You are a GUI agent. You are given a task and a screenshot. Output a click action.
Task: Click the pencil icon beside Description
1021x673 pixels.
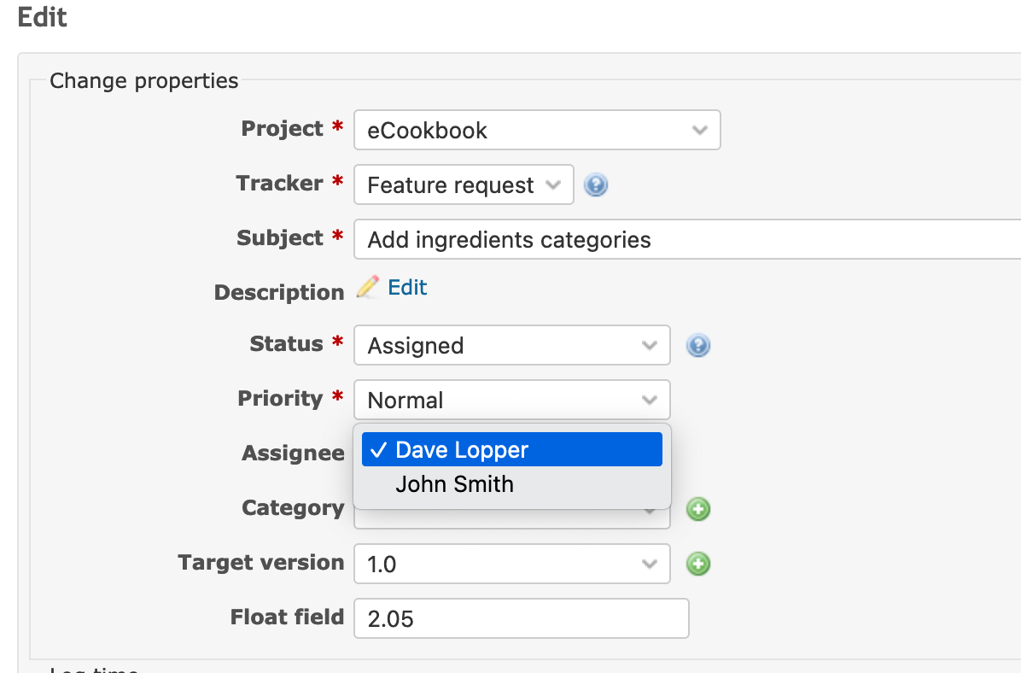pos(367,287)
